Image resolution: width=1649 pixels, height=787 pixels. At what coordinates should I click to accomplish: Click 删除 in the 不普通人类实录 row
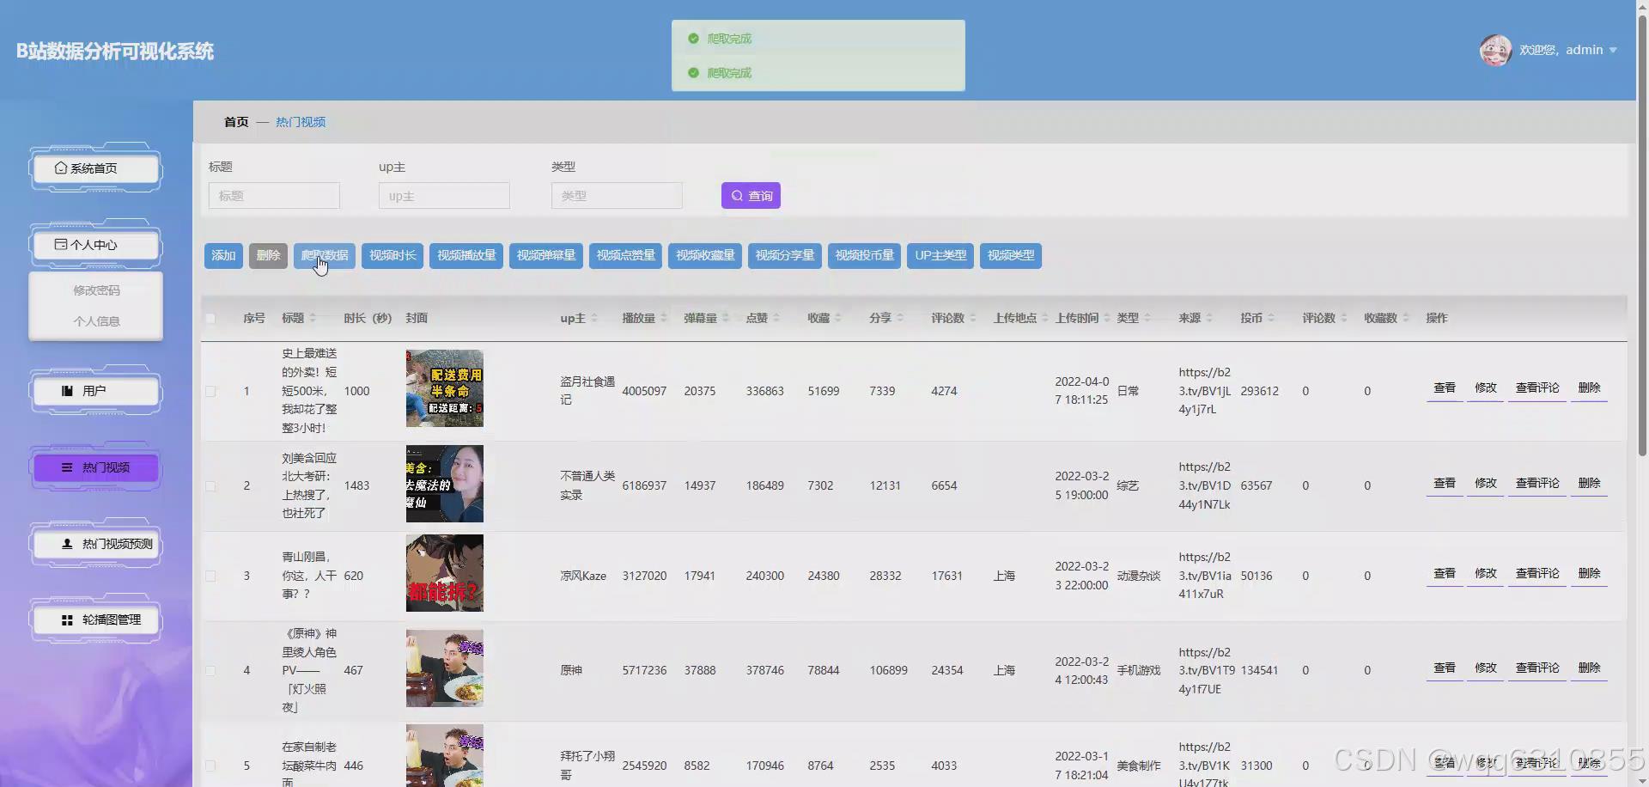click(x=1589, y=484)
